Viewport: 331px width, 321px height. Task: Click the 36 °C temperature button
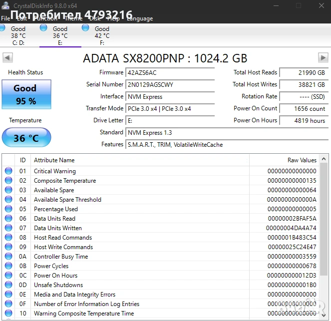26,138
